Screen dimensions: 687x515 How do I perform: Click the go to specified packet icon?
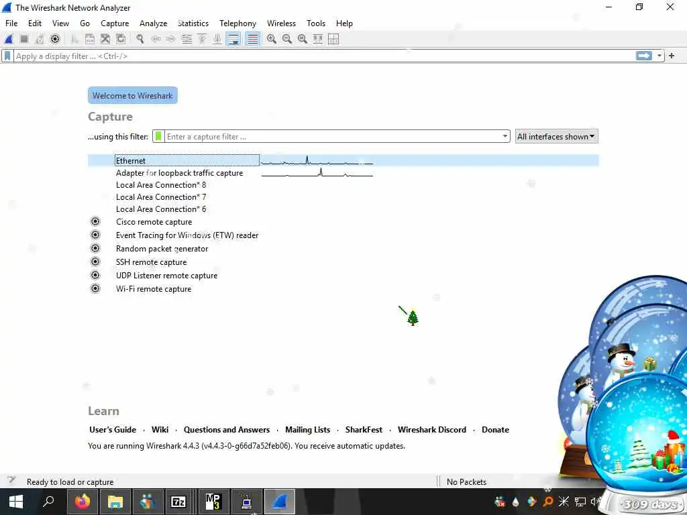tap(187, 39)
